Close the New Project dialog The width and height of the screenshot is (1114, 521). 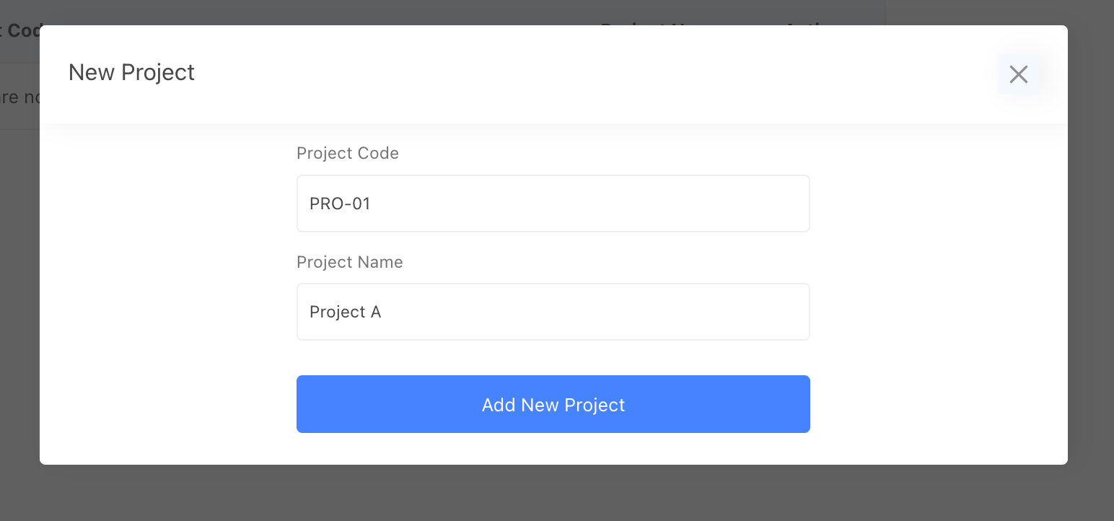tap(1018, 74)
